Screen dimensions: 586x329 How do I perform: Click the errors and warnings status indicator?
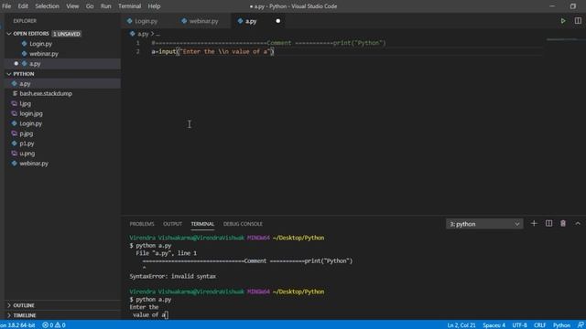point(54,325)
